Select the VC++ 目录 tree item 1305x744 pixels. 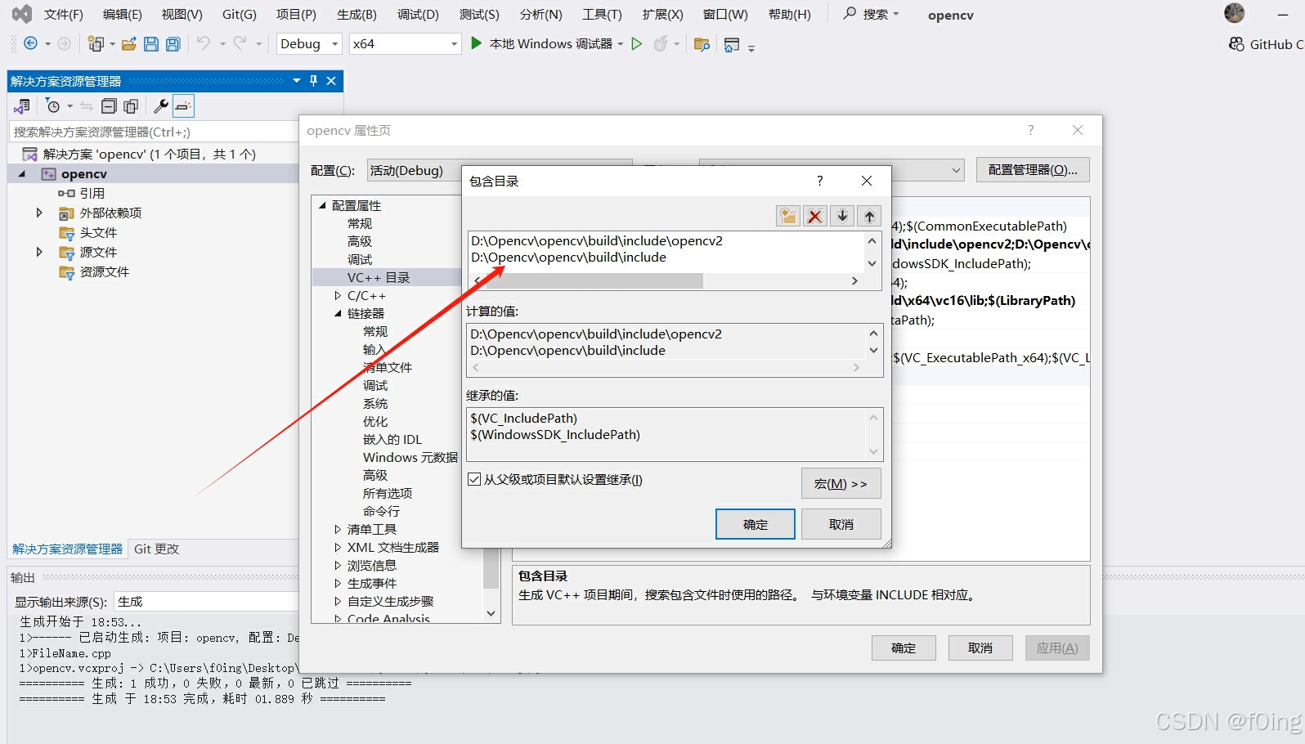(379, 277)
